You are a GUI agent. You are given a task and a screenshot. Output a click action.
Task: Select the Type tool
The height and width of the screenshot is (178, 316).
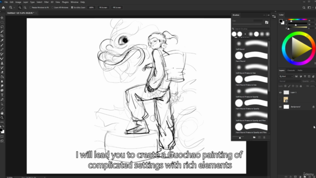pyautogui.click(x=2, y=95)
